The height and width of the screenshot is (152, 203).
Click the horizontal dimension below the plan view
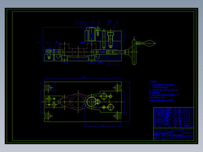click(x=103, y=126)
